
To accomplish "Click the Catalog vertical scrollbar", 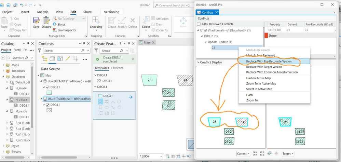I will click(32, 97).
